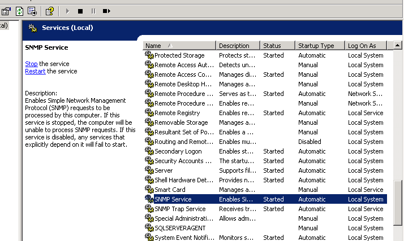
Task: Sort services by Name column header
Action: pyautogui.click(x=179, y=46)
